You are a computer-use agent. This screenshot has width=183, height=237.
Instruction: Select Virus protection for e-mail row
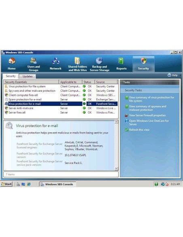61,104
